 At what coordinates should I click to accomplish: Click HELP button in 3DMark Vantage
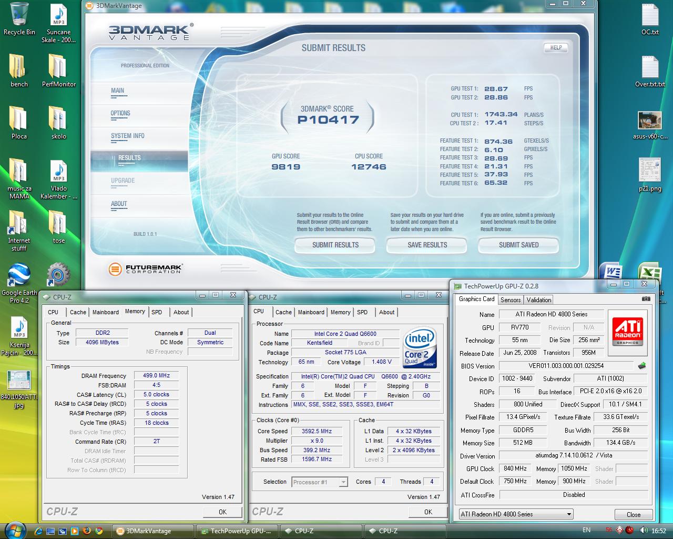point(556,47)
